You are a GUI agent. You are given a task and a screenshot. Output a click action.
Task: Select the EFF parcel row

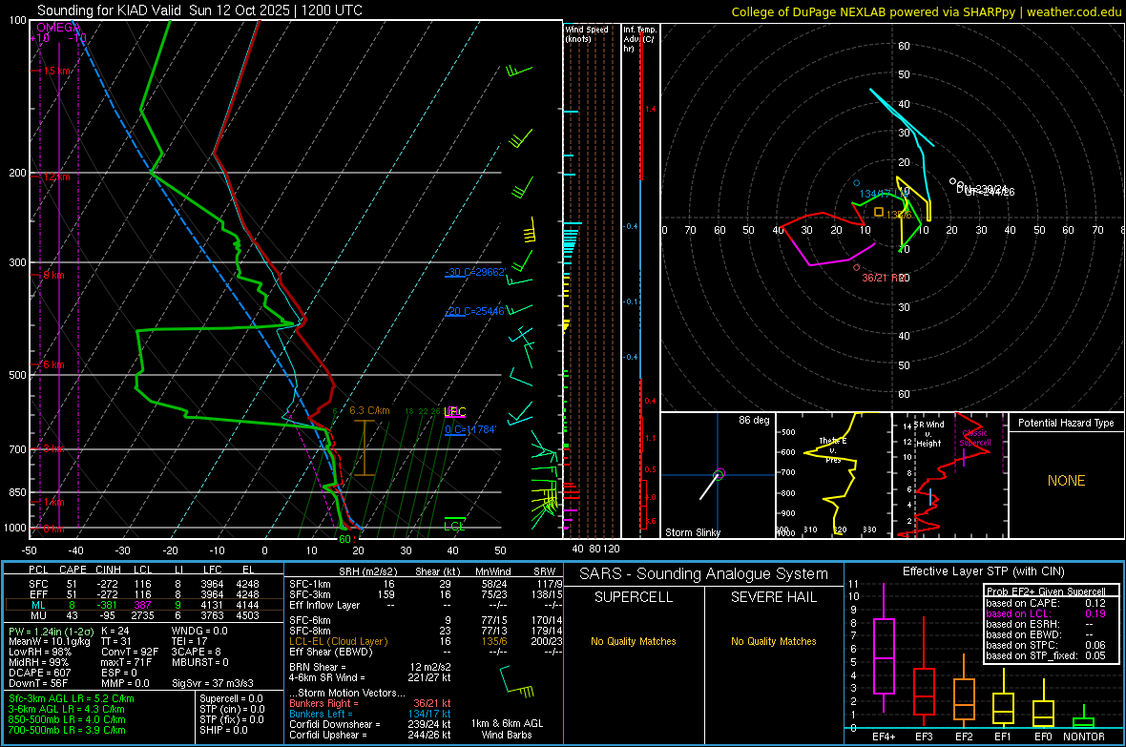click(144, 594)
